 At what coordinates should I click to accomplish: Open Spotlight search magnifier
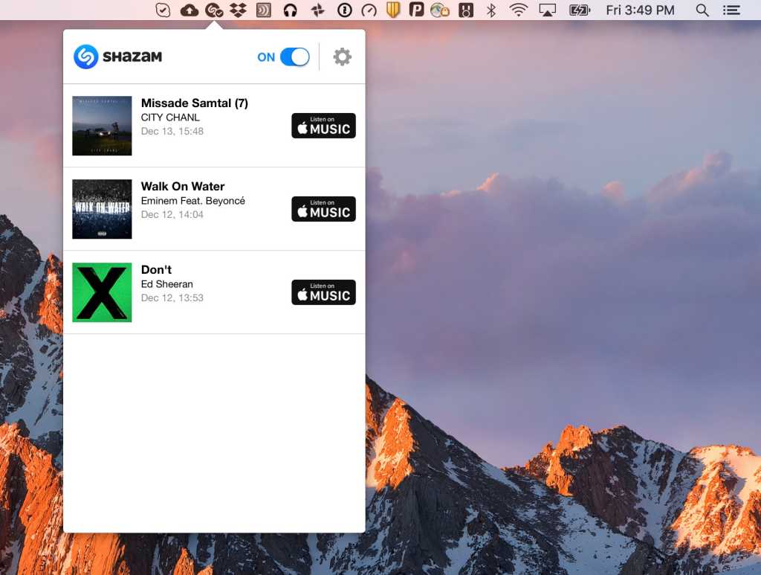click(x=702, y=10)
